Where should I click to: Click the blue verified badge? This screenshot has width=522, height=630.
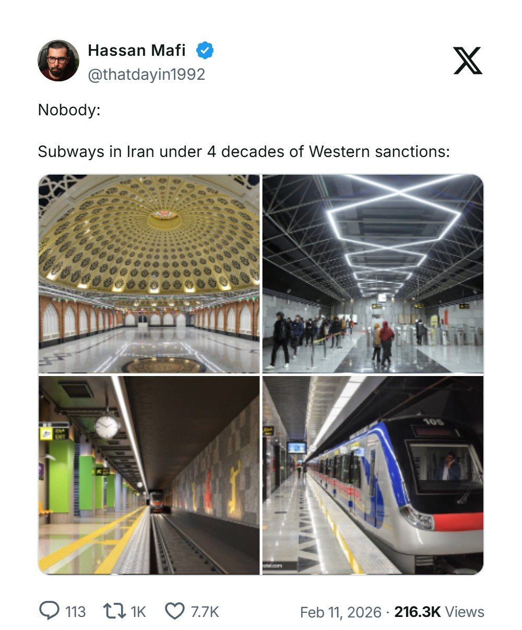click(x=205, y=51)
